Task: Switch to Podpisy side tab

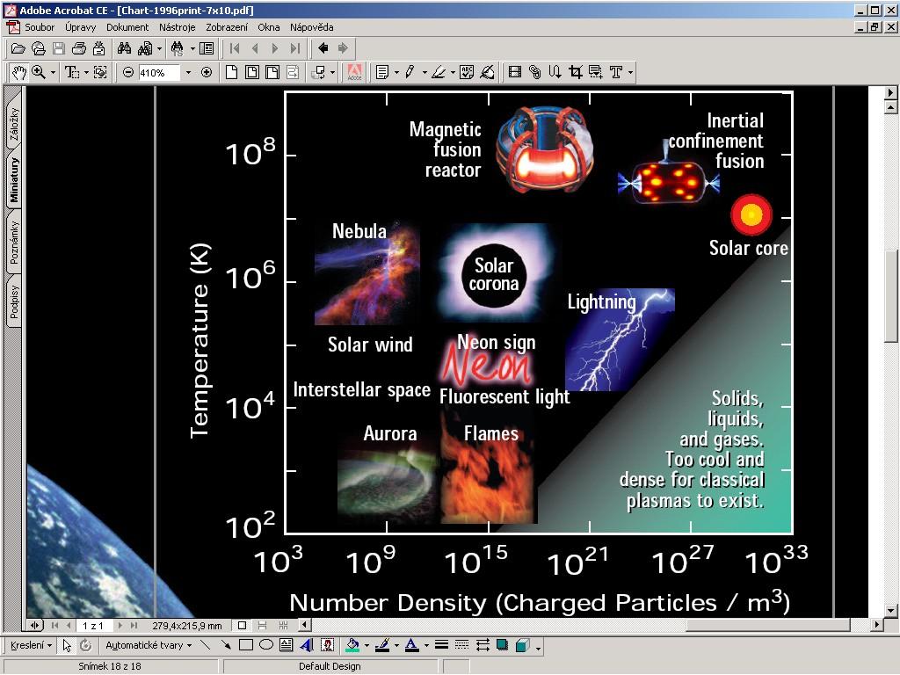Action: click(14, 301)
